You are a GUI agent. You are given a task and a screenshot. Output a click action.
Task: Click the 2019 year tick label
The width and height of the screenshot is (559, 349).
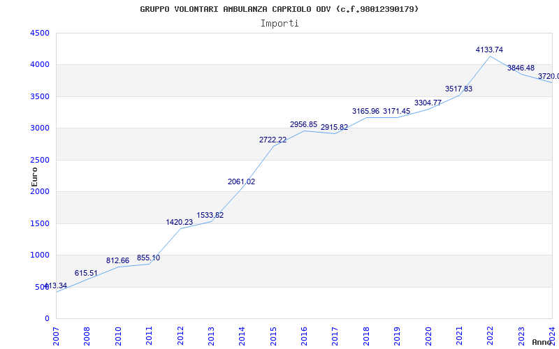pyautogui.click(x=397, y=336)
